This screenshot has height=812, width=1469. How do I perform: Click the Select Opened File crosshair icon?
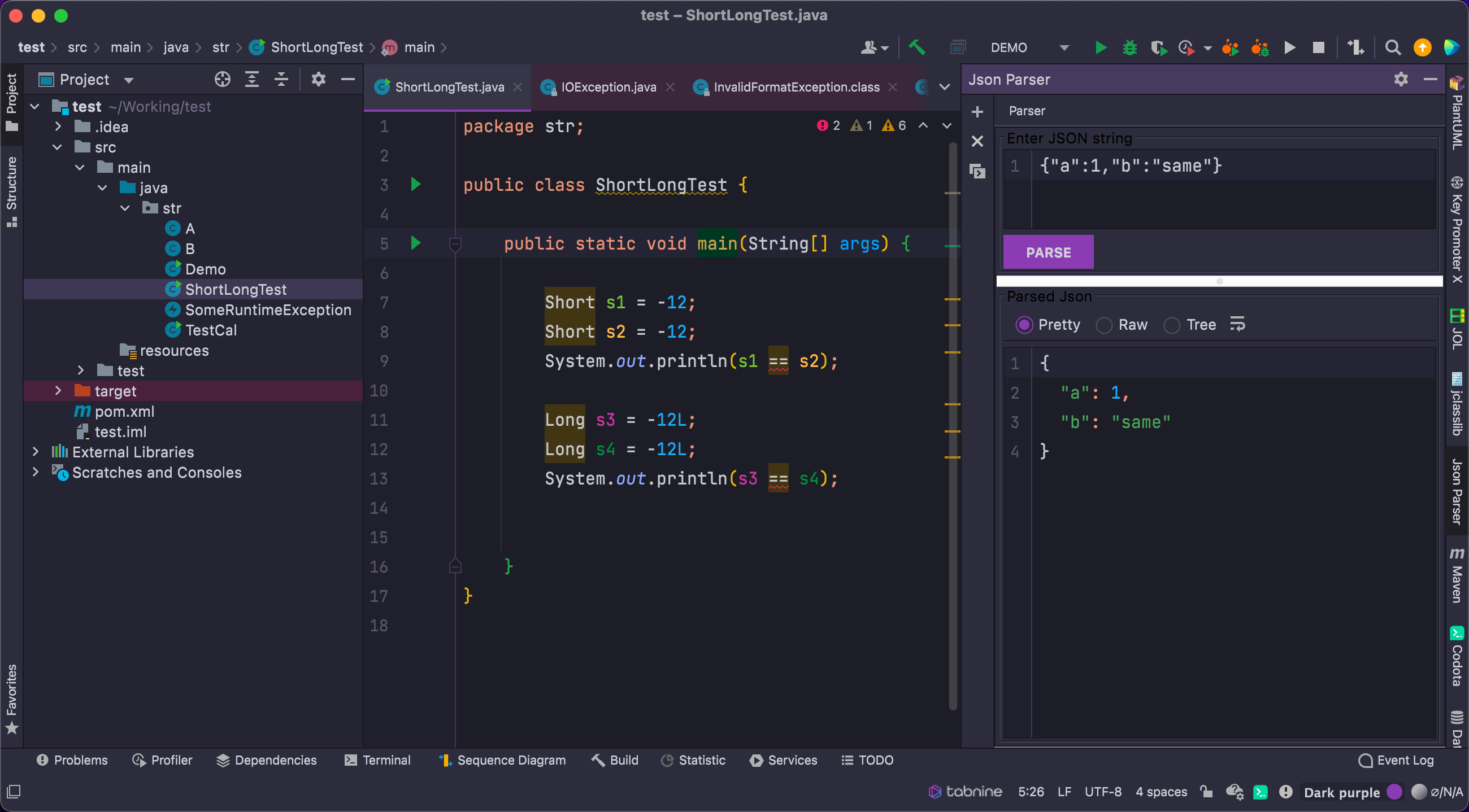223,79
